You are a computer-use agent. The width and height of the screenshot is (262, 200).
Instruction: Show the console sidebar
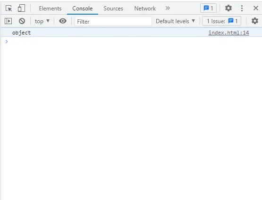pyautogui.click(x=8, y=21)
